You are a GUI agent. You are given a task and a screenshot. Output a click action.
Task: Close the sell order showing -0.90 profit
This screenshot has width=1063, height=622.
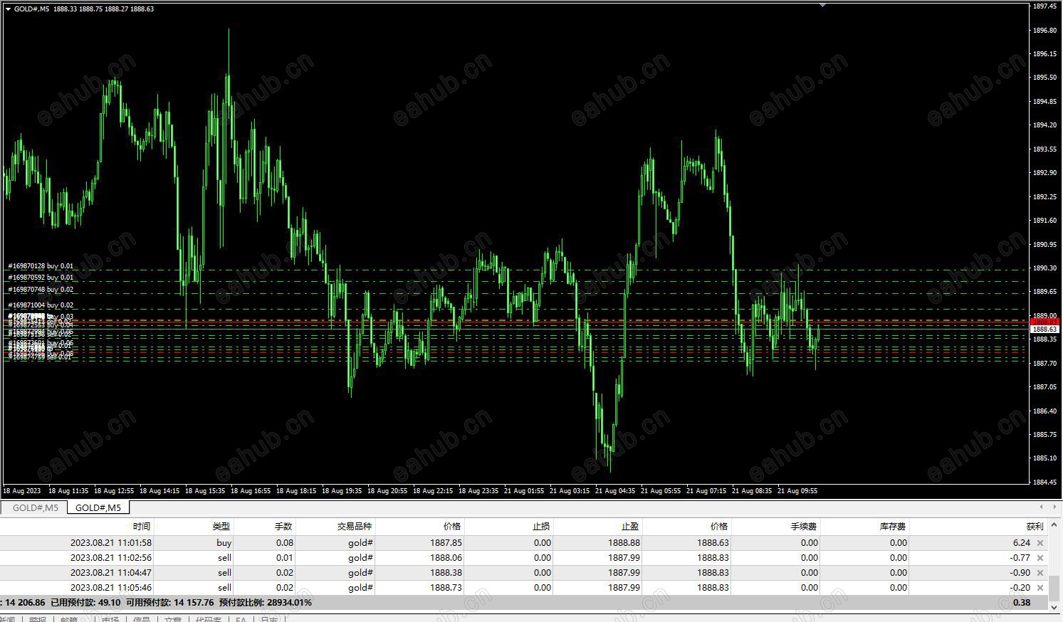tap(1040, 573)
